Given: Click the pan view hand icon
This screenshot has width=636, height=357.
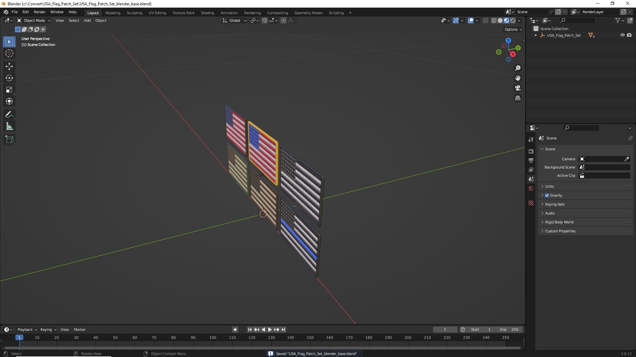Looking at the screenshot, I should (x=518, y=78).
